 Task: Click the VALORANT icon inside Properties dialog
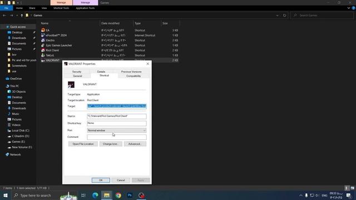[71, 84]
